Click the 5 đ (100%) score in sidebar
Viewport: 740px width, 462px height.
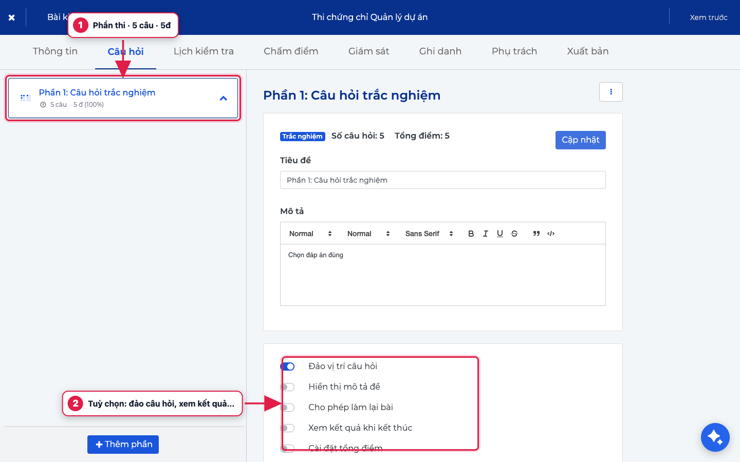click(88, 105)
